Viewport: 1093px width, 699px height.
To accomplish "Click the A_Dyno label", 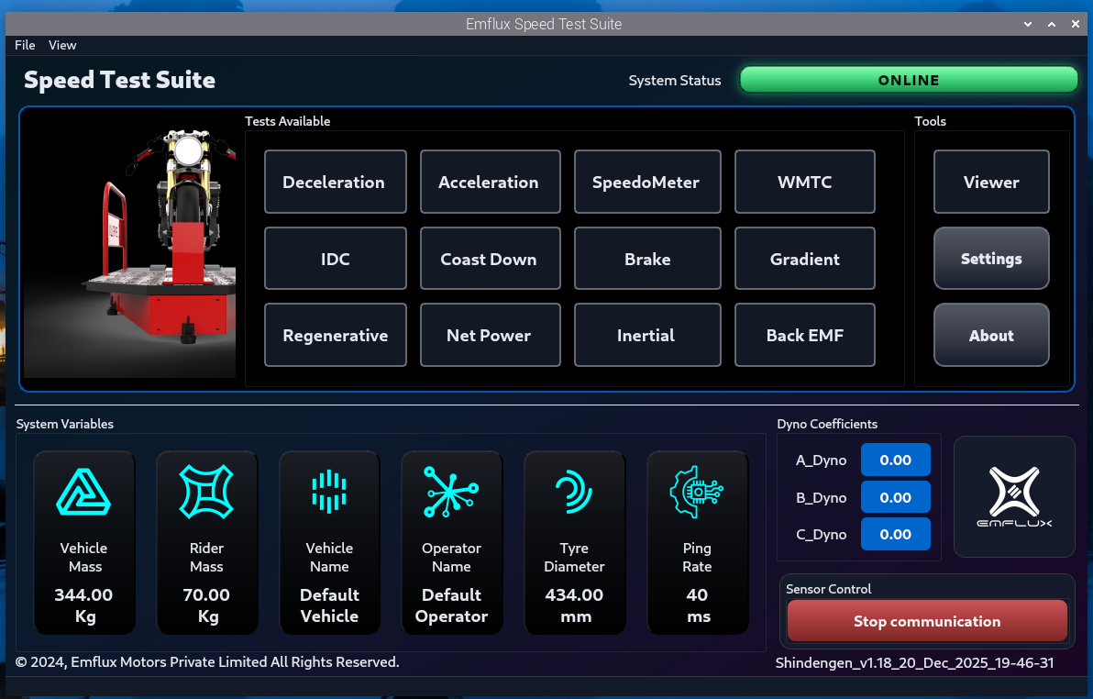I will tap(822, 460).
